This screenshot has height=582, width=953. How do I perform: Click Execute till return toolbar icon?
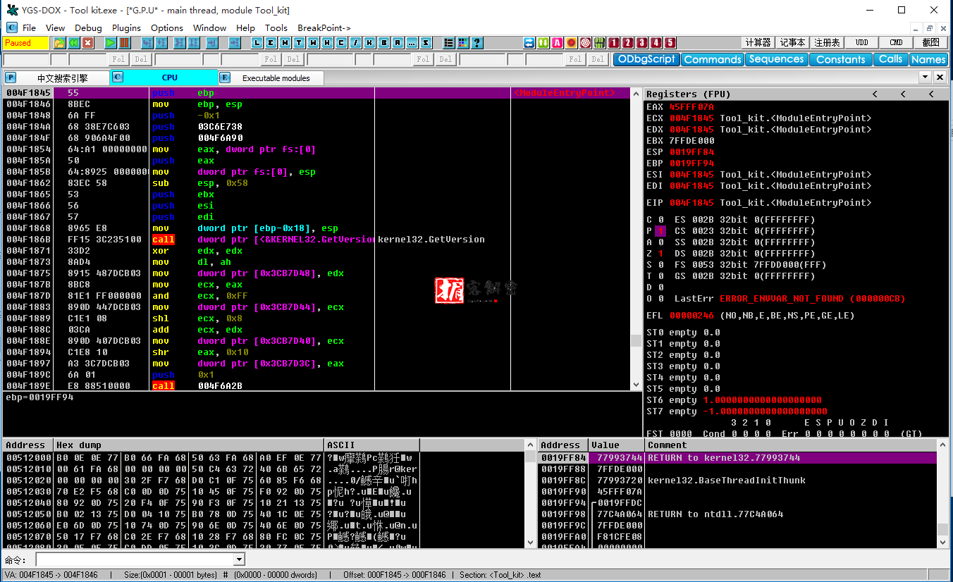pyautogui.click(x=211, y=43)
